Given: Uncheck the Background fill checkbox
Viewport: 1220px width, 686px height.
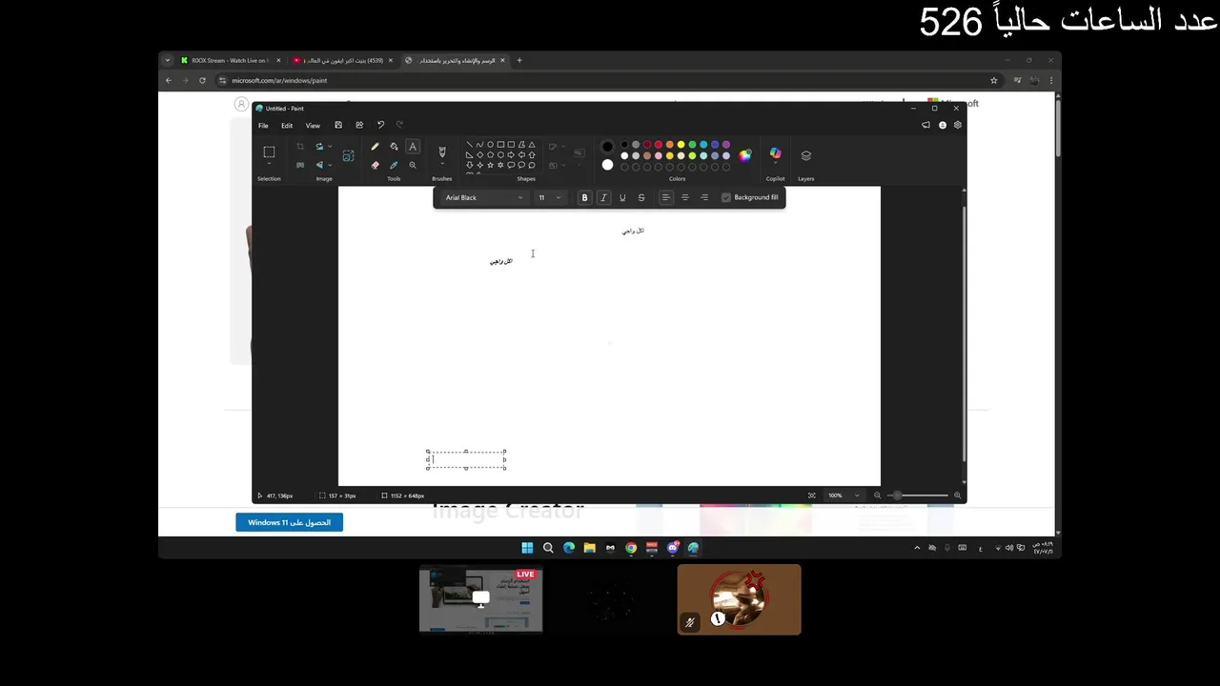Looking at the screenshot, I should [726, 197].
